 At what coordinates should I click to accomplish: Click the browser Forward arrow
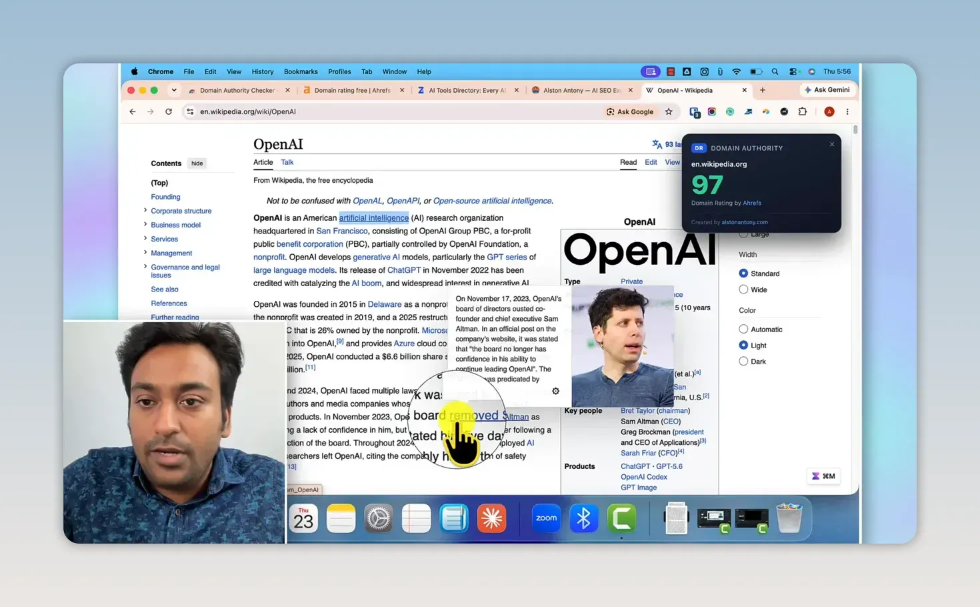click(x=151, y=112)
